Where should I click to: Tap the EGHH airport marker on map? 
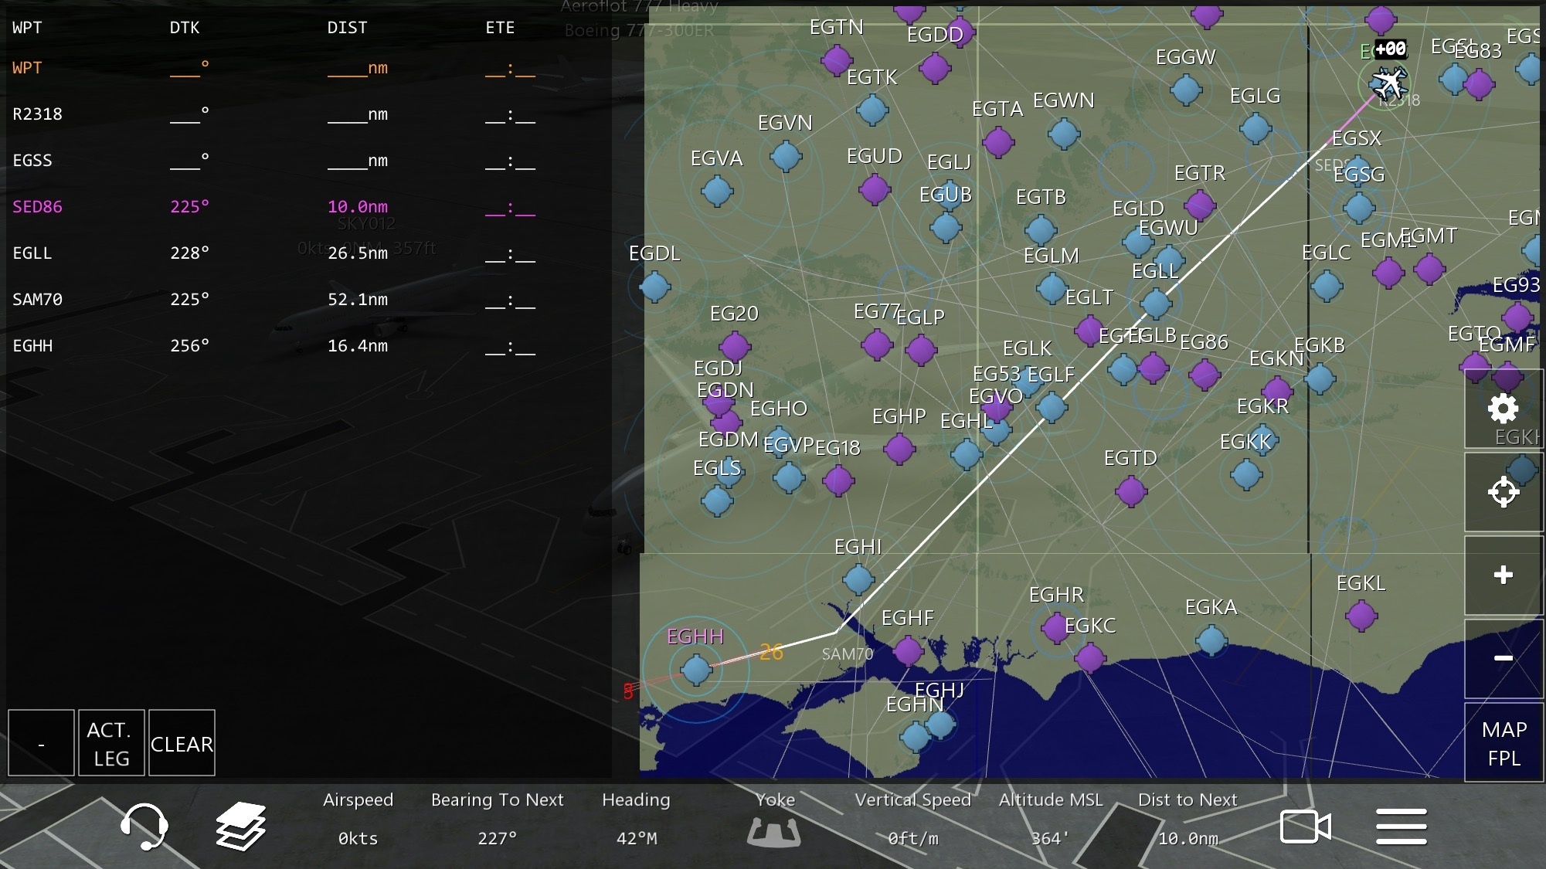click(x=696, y=670)
